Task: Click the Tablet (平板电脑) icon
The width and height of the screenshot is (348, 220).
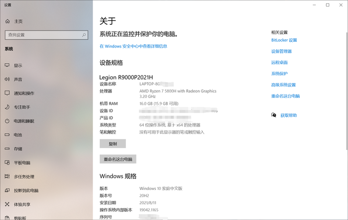Action: point(7,163)
